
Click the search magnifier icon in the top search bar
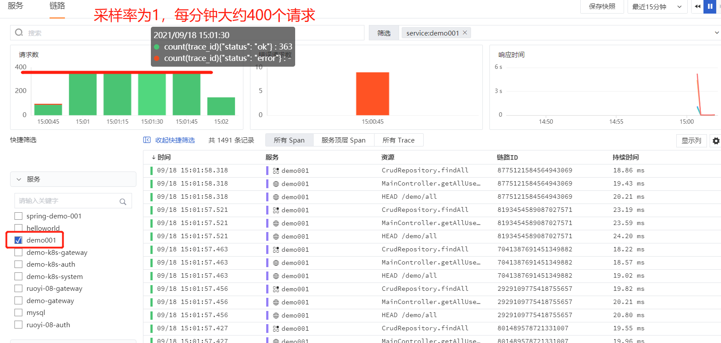pos(19,32)
